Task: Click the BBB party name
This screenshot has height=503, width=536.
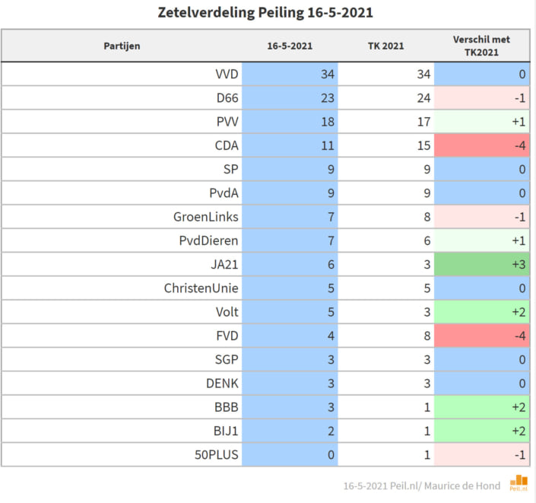Action: (227, 407)
